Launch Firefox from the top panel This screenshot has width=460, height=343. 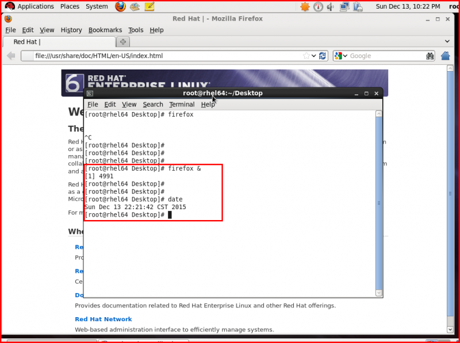[x=120, y=6]
